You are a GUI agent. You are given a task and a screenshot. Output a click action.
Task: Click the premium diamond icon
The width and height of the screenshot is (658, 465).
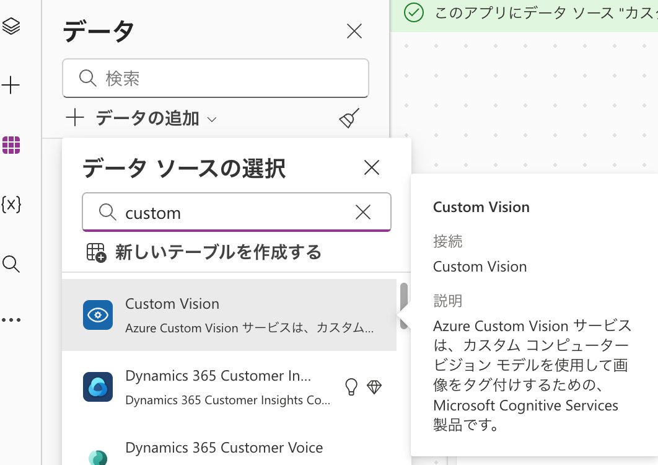(374, 387)
